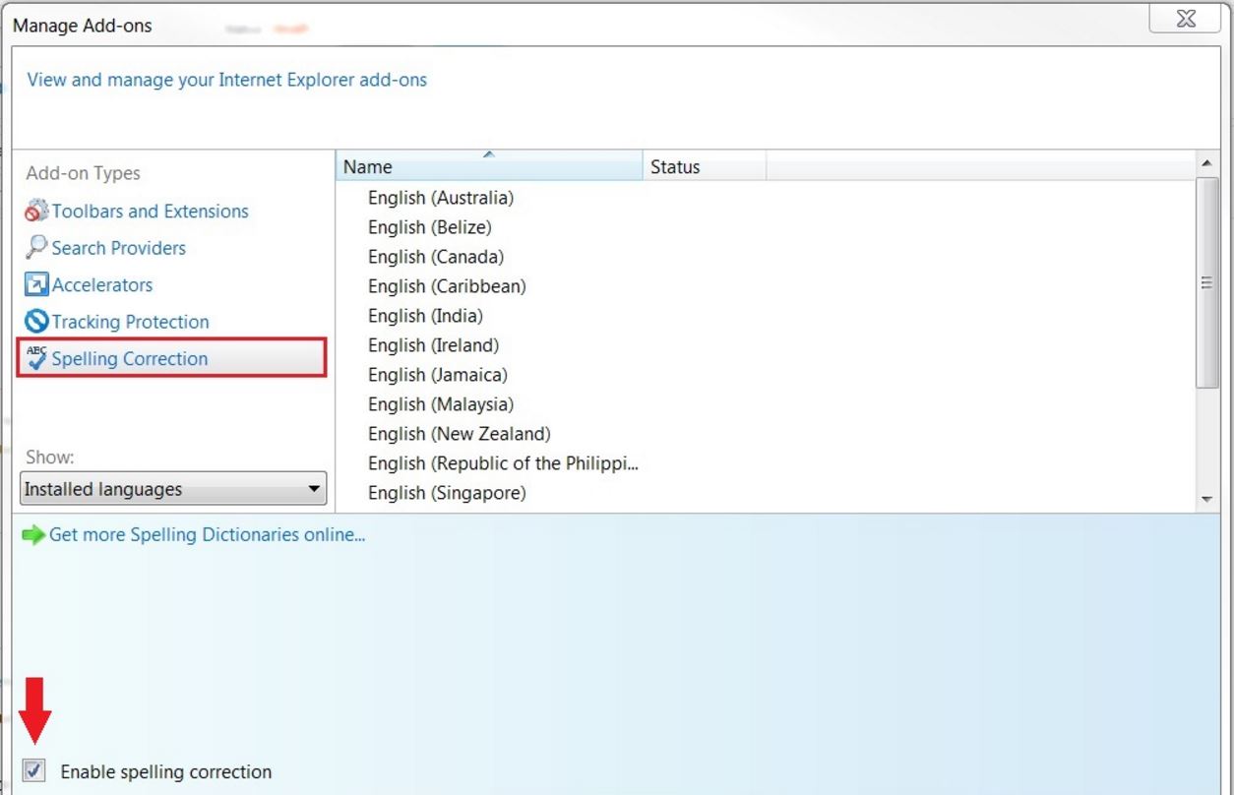Select English (New Zealand) from the list
This screenshot has height=795, width=1234.
tap(459, 434)
